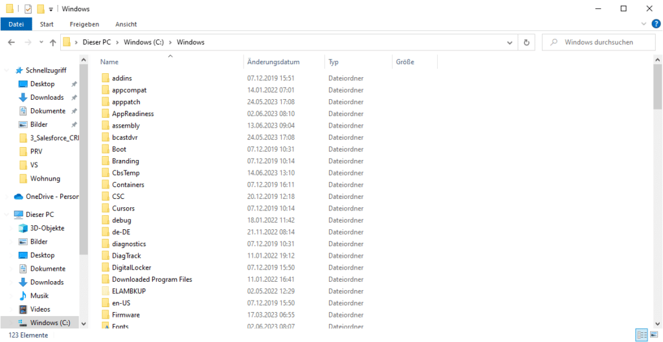Click the Firmware folder icon
Screen dimensions: 663x342
point(106,315)
